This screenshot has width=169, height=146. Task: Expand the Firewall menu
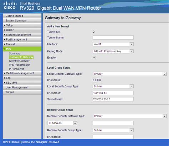(x=22, y=44)
